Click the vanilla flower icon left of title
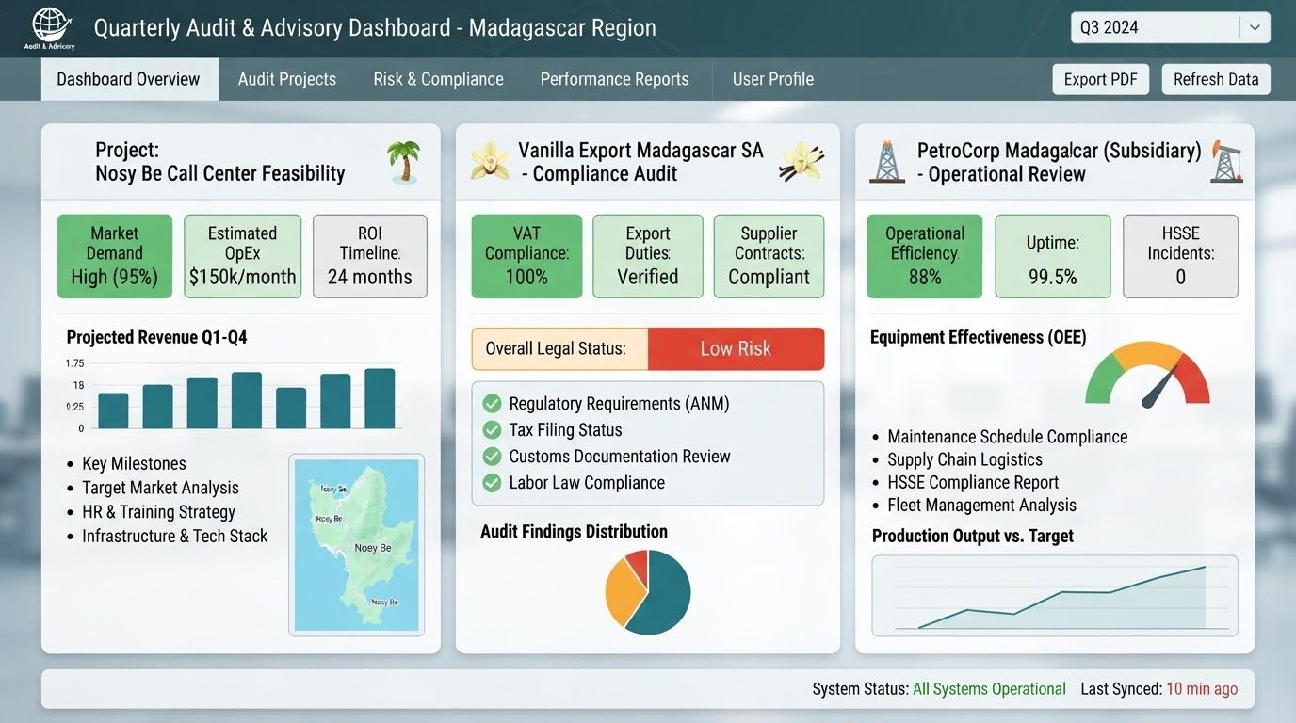 (x=490, y=161)
